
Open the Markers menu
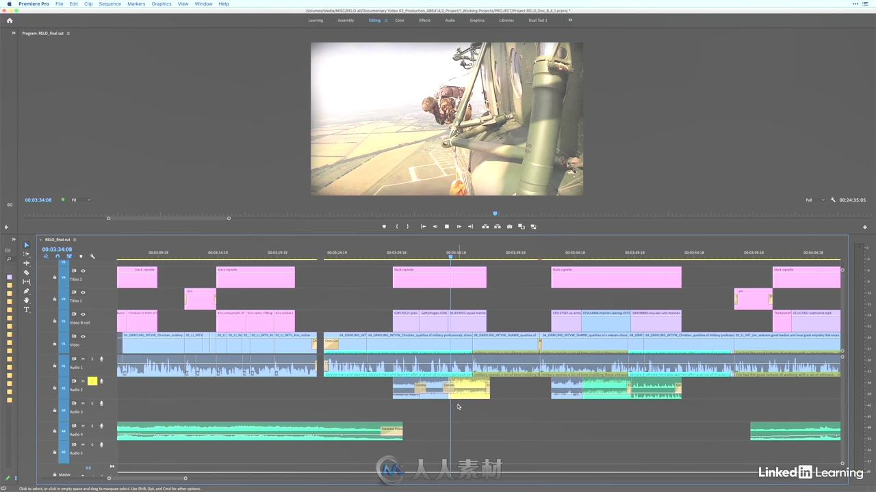pyautogui.click(x=136, y=4)
